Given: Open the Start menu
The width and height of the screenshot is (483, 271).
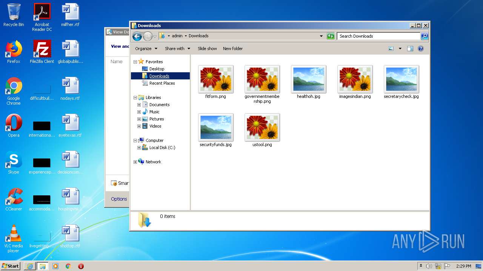Looking at the screenshot, I should [11, 266].
